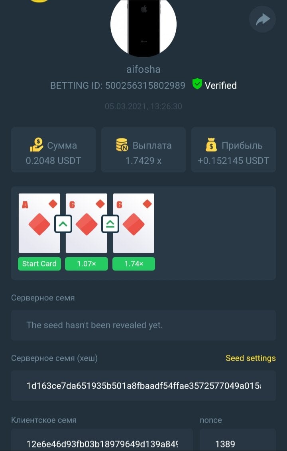Click the higher-or-equal arrow icon between sixes
287x451 pixels.
pos(110,224)
